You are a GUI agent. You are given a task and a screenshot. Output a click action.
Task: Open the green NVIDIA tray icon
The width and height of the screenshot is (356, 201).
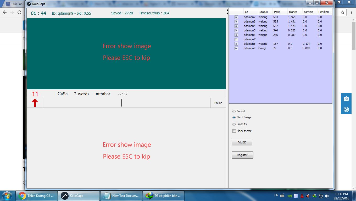(289, 196)
